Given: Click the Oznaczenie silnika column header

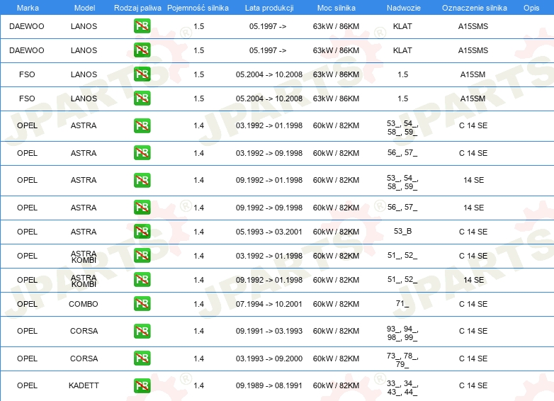Looking at the screenshot, I should click(x=475, y=8).
